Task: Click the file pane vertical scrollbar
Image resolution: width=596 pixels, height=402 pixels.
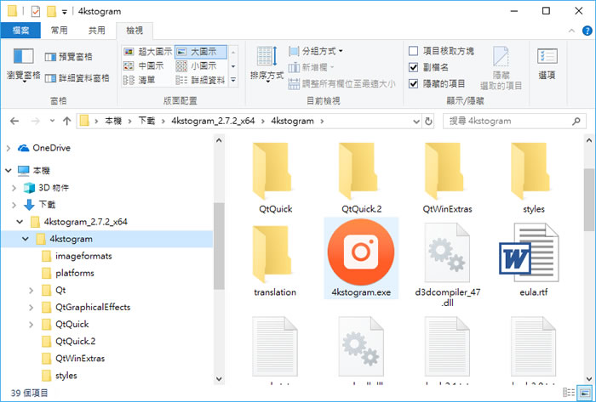Action: [x=589, y=199]
